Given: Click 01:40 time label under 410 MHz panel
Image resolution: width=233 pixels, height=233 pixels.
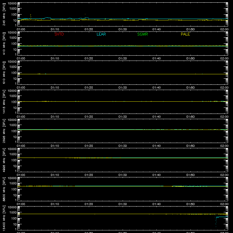Looking at the screenshot, I should click(x=156, y=59).
